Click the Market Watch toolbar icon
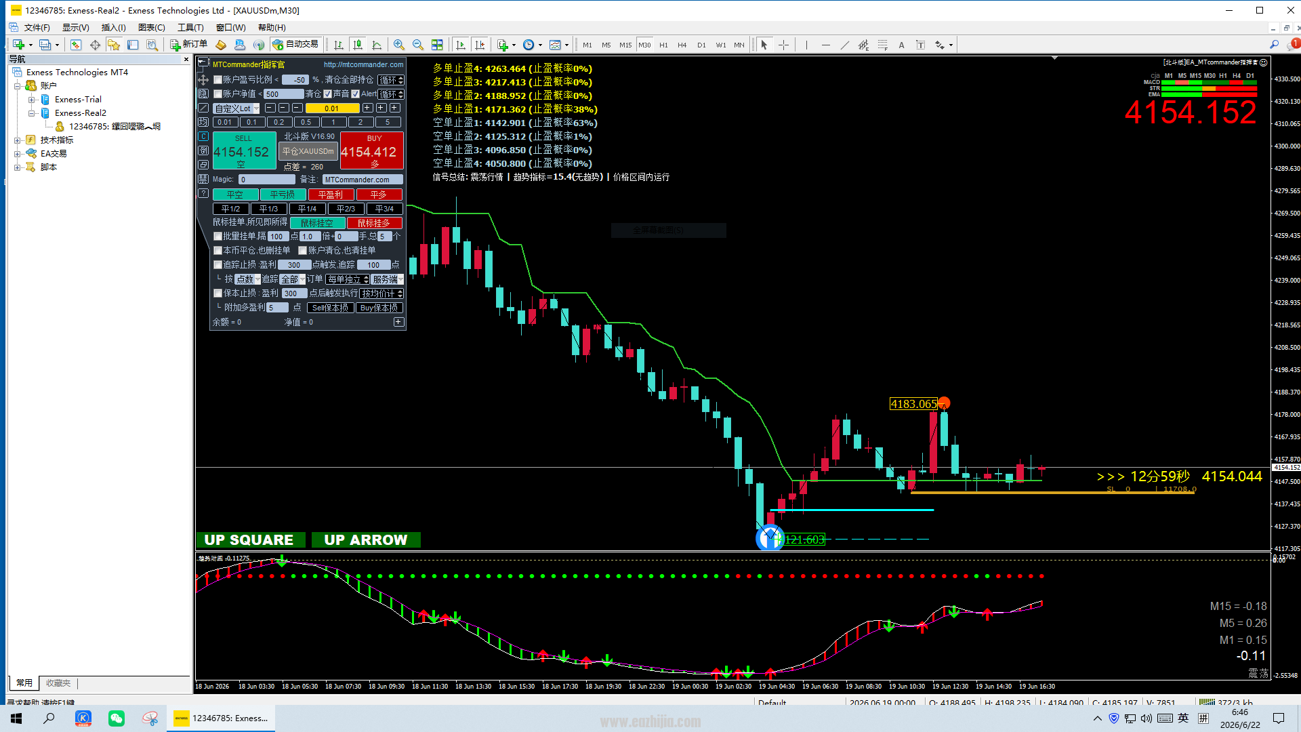Image resolution: width=1301 pixels, height=732 pixels. [x=76, y=45]
